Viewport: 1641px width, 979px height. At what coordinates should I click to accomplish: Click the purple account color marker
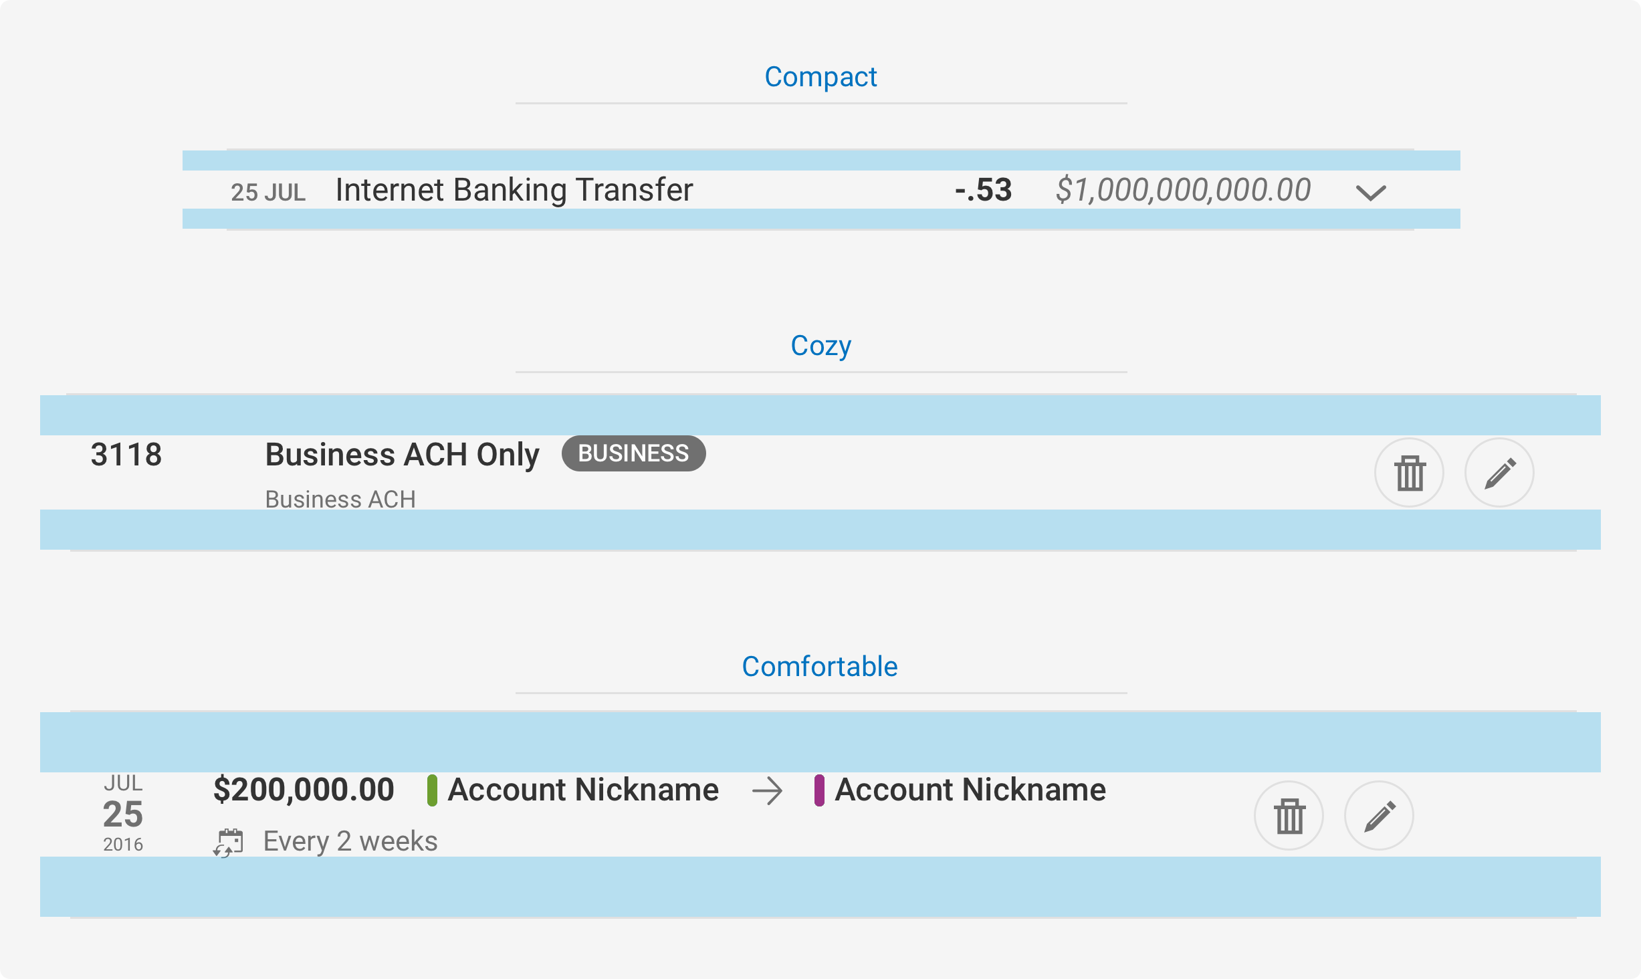click(819, 790)
